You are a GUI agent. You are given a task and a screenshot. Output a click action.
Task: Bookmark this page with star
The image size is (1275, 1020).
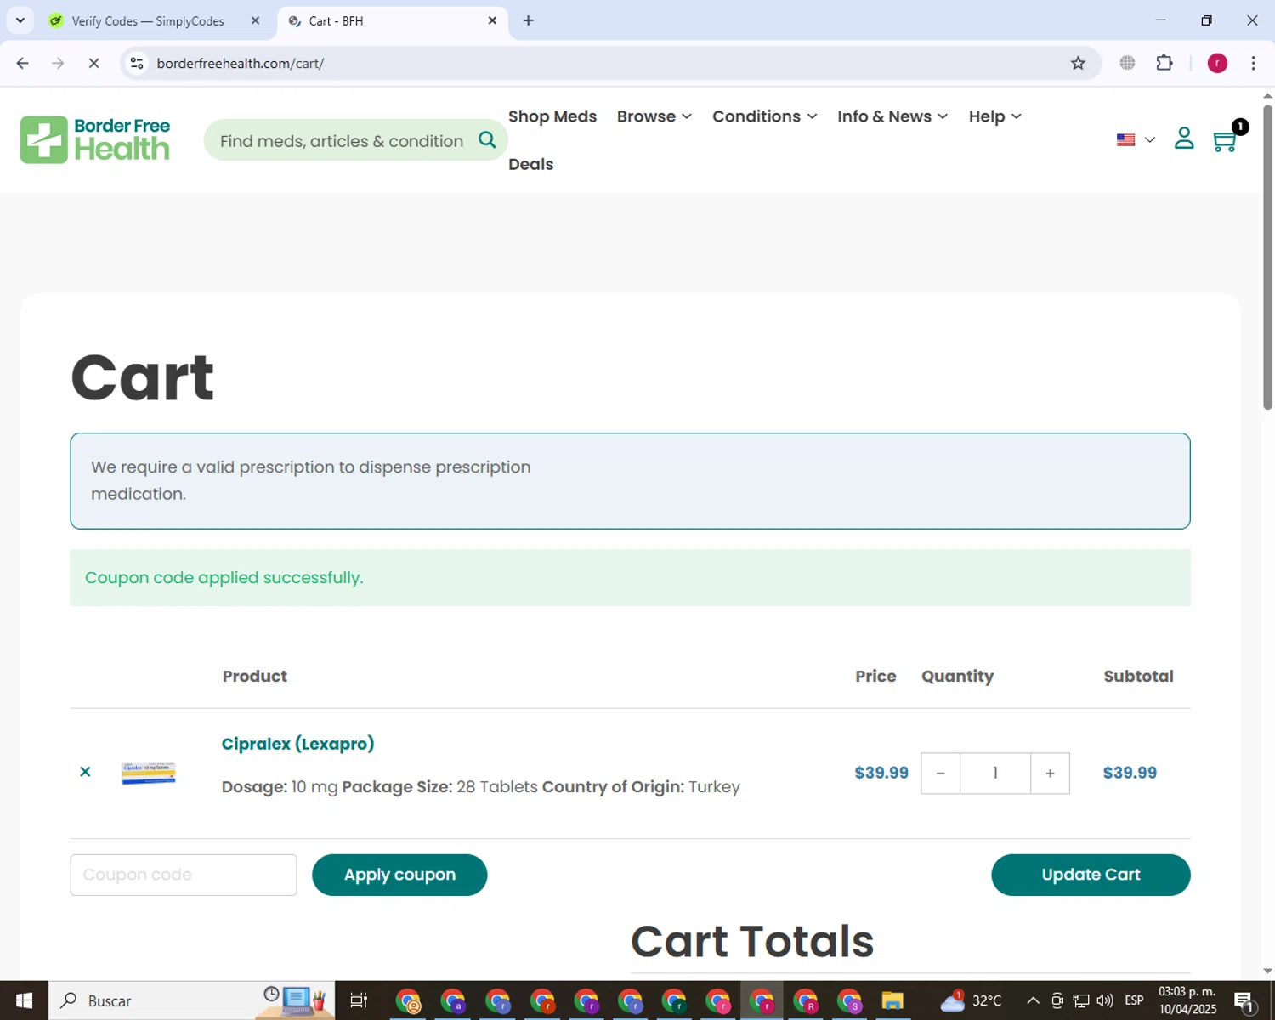tap(1078, 64)
